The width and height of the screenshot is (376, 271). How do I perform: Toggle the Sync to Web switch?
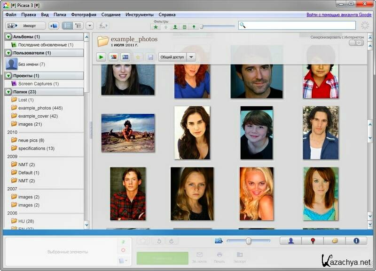[x=357, y=43]
